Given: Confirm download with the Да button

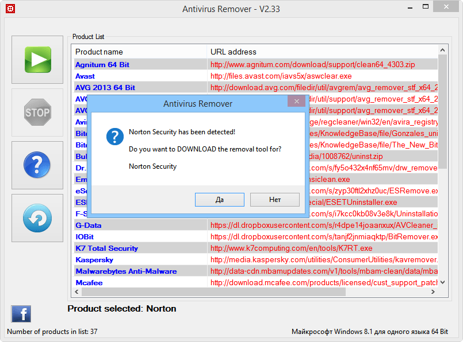Looking at the screenshot, I should (x=219, y=200).
